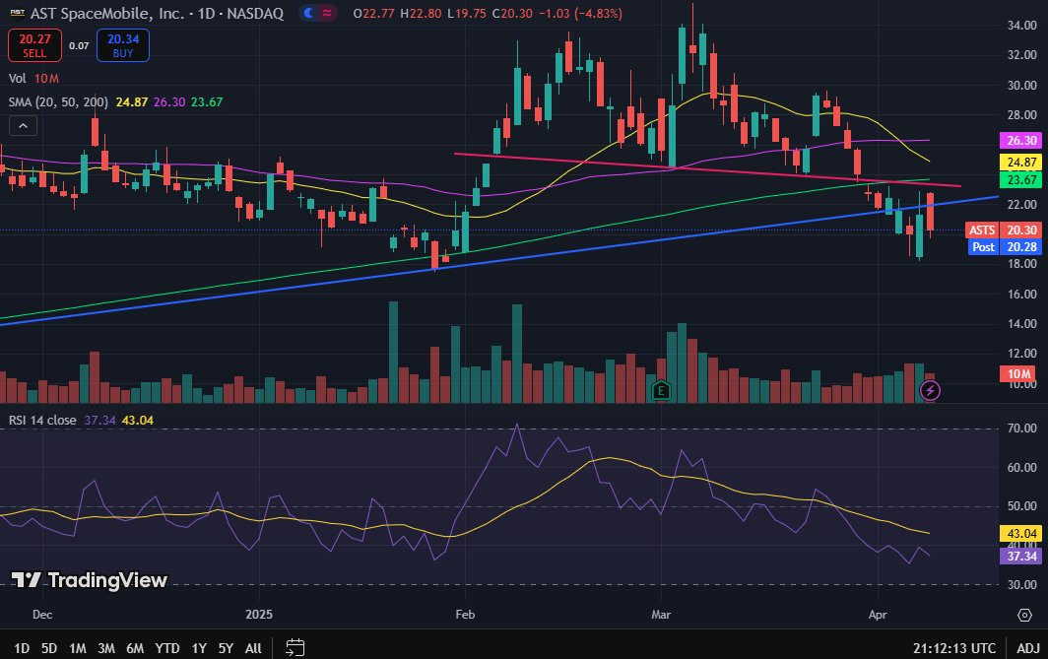Click the 'Mar' label on time axis
This screenshot has height=659, width=1048.
click(661, 615)
